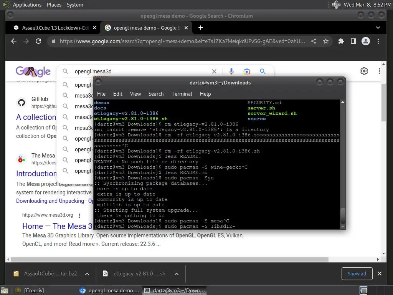Click the forward navigation arrow
This screenshot has height=295, width=393.
(26, 41)
